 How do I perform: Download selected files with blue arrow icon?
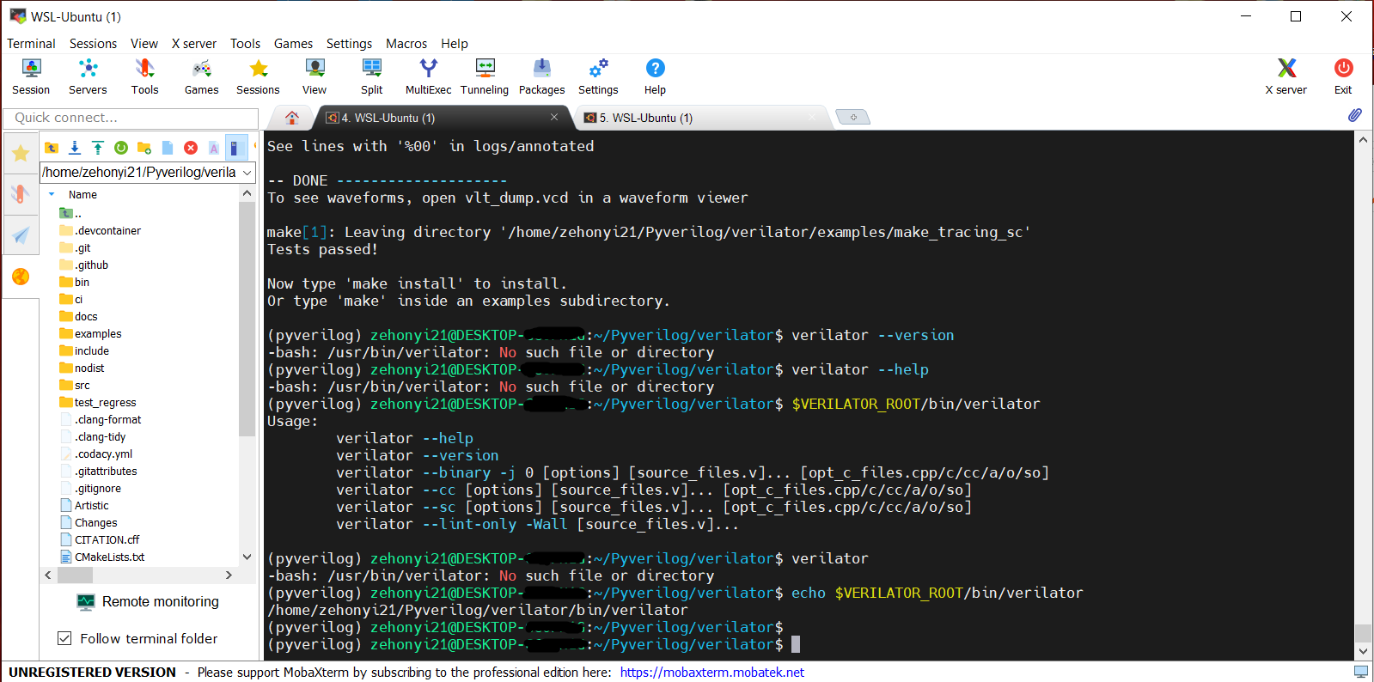[75, 148]
